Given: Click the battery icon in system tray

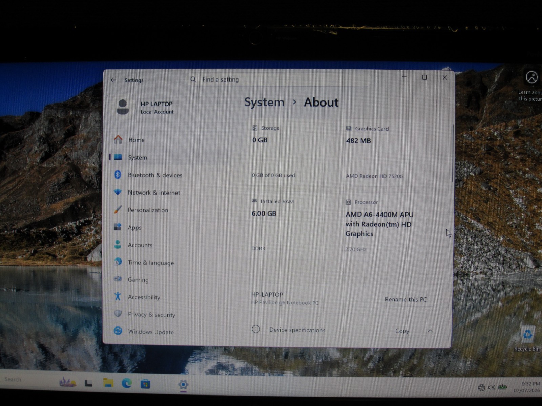Looking at the screenshot, I should [x=503, y=387].
